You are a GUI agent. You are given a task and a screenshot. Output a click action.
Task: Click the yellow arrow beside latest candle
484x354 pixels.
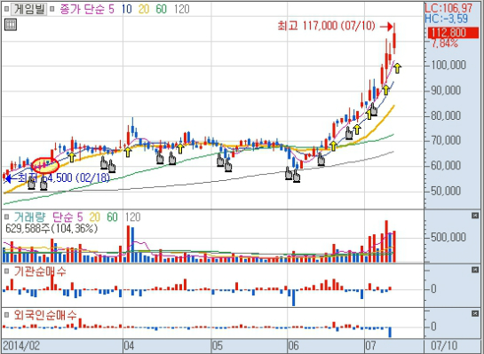(x=397, y=67)
